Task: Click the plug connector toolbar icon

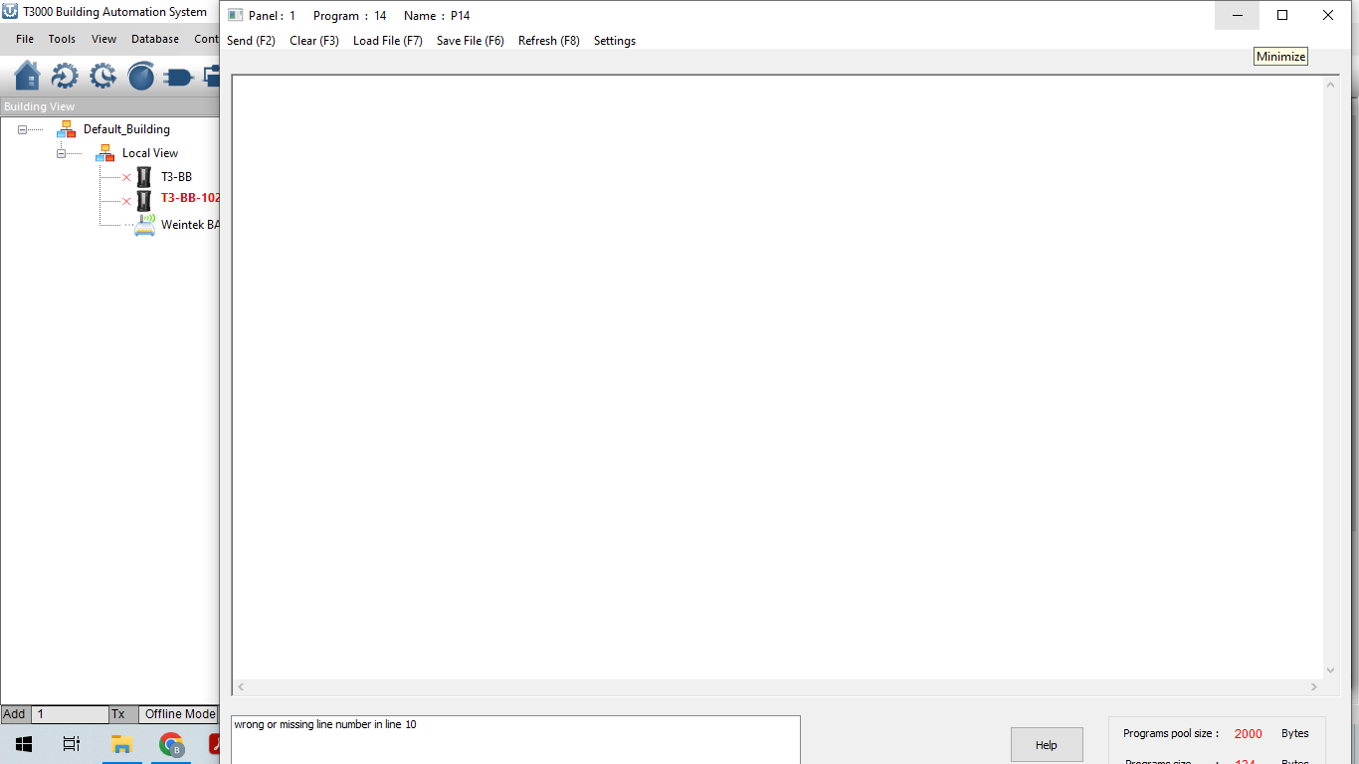Action: [178, 76]
